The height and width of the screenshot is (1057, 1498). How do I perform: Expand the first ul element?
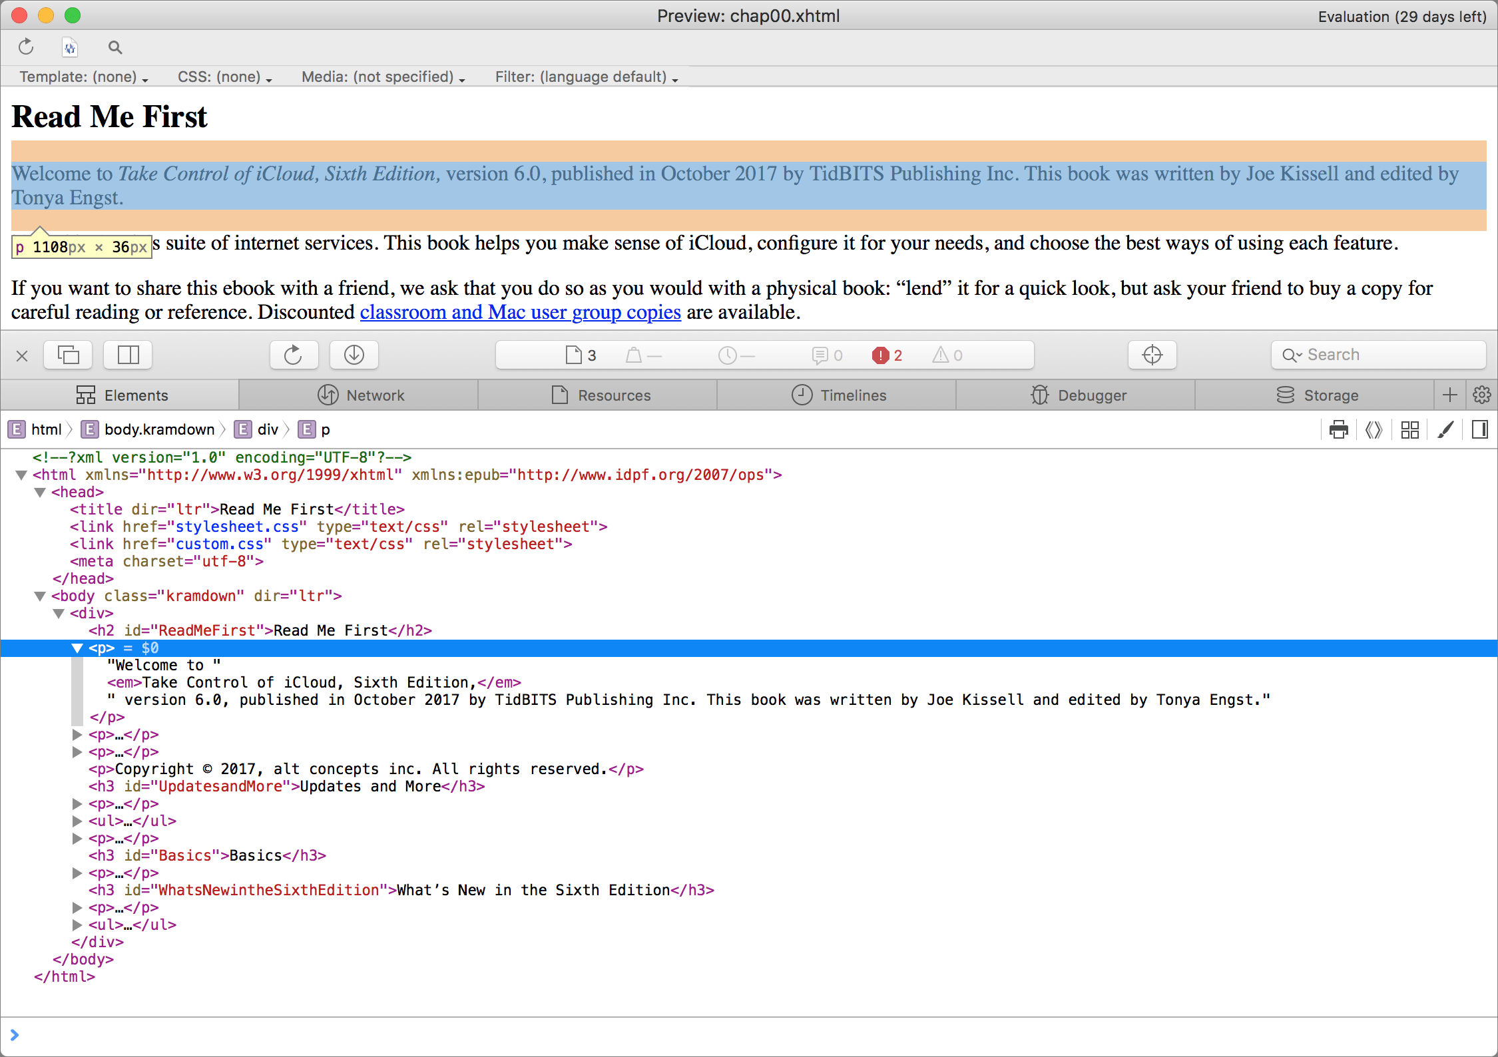(77, 821)
